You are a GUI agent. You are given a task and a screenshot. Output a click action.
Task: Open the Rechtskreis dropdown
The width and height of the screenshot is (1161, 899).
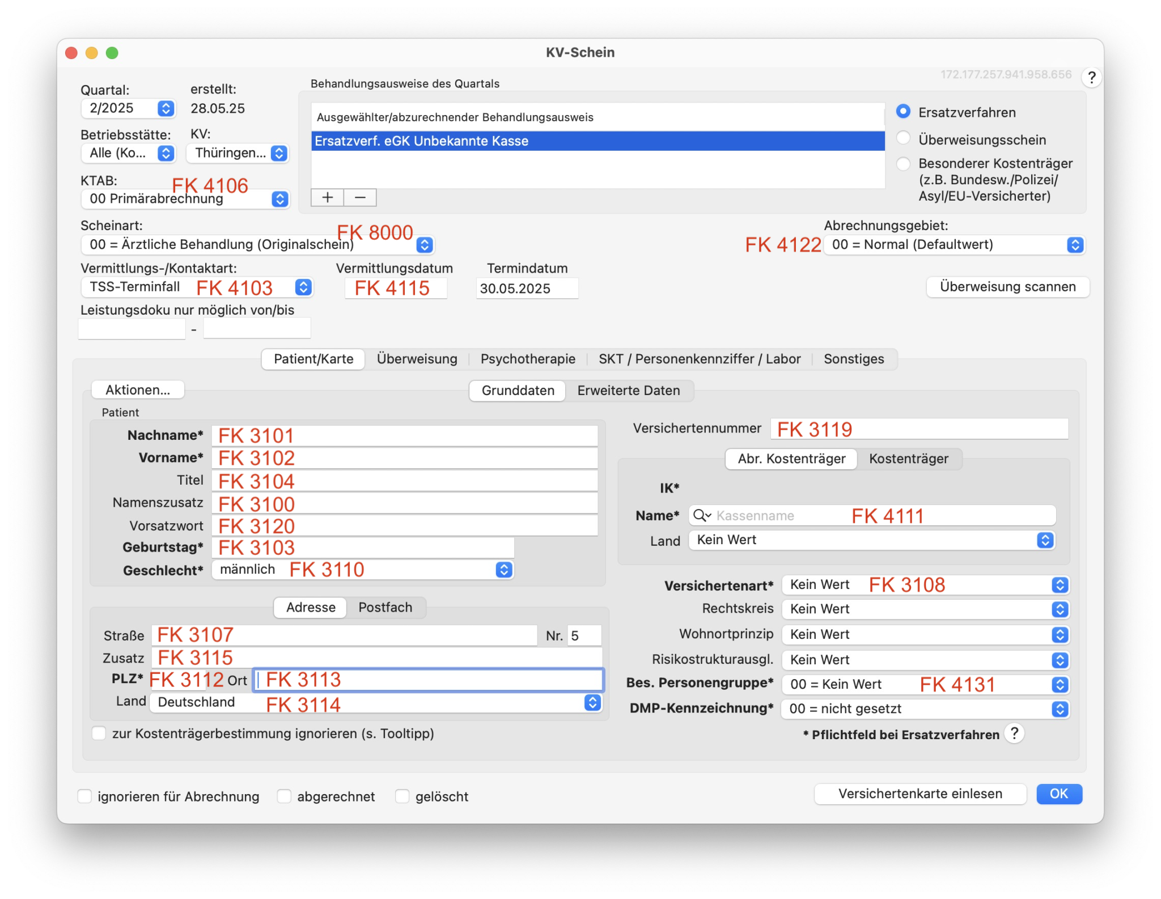[x=926, y=609]
